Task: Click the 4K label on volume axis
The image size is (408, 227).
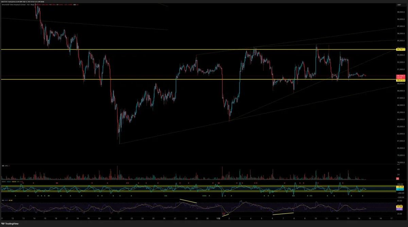Action: (x=398, y=169)
